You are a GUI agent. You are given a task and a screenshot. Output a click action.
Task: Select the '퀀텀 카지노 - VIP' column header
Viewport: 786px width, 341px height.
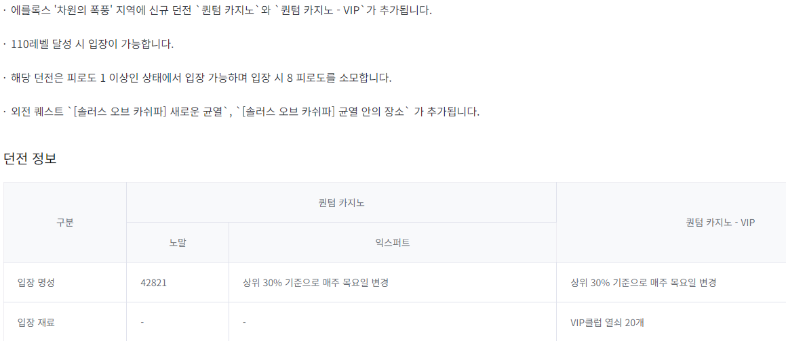720,222
